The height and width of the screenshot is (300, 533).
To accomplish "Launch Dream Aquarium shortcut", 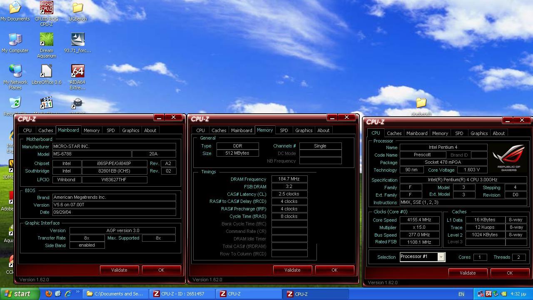I will 46,45.
